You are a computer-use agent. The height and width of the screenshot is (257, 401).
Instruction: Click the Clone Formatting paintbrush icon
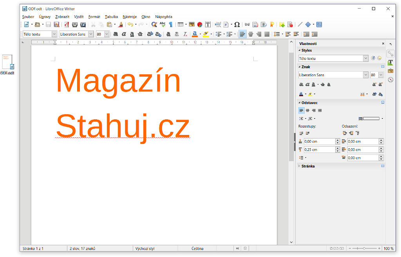pos(121,25)
